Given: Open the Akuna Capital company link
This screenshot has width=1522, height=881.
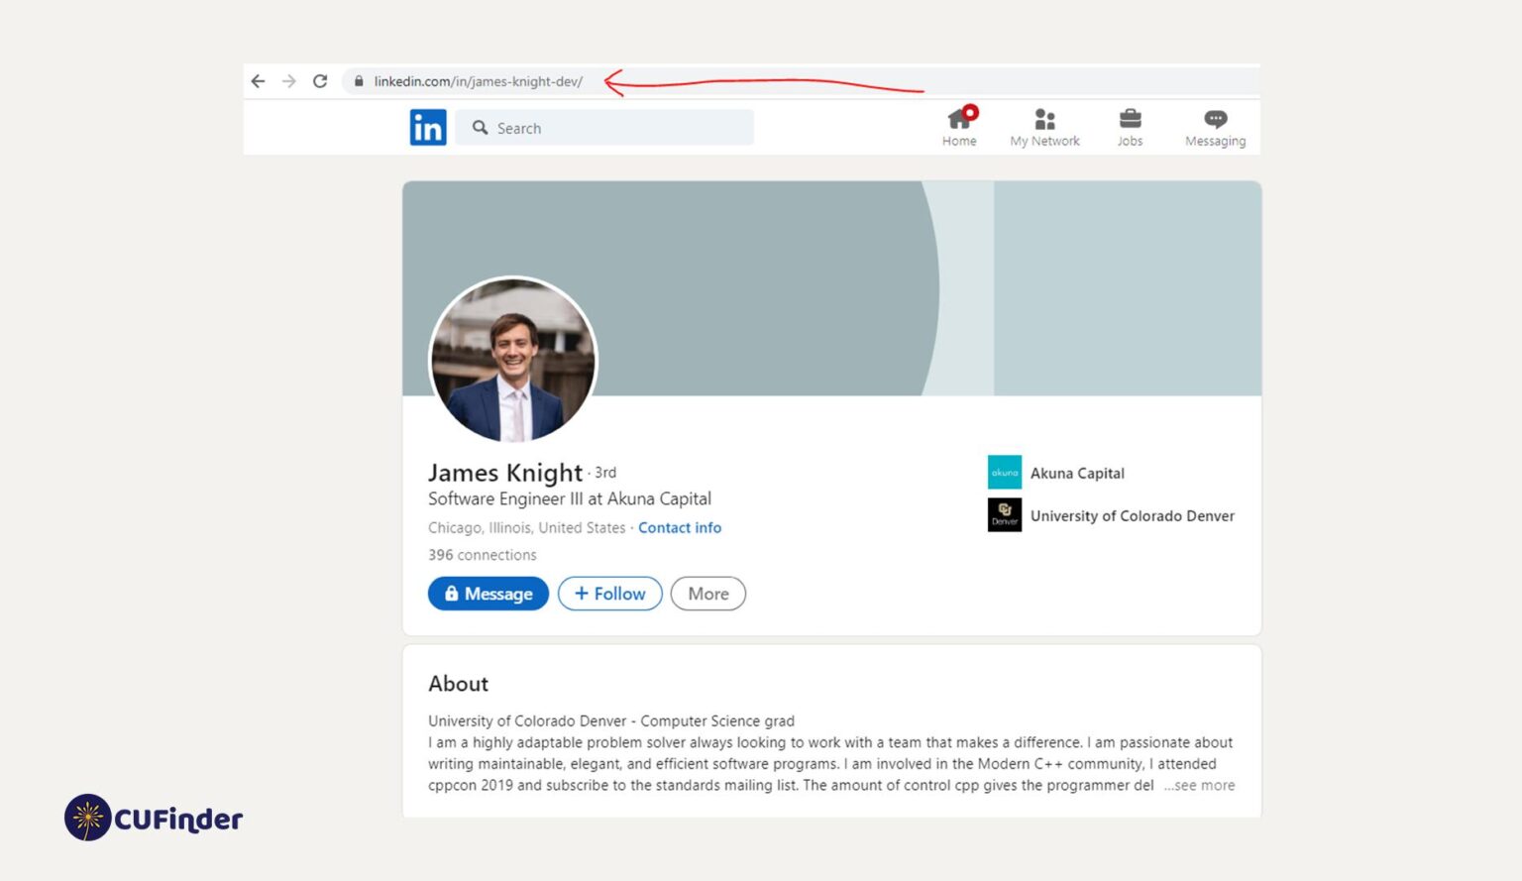Looking at the screenshot, I should (1077, 474).
